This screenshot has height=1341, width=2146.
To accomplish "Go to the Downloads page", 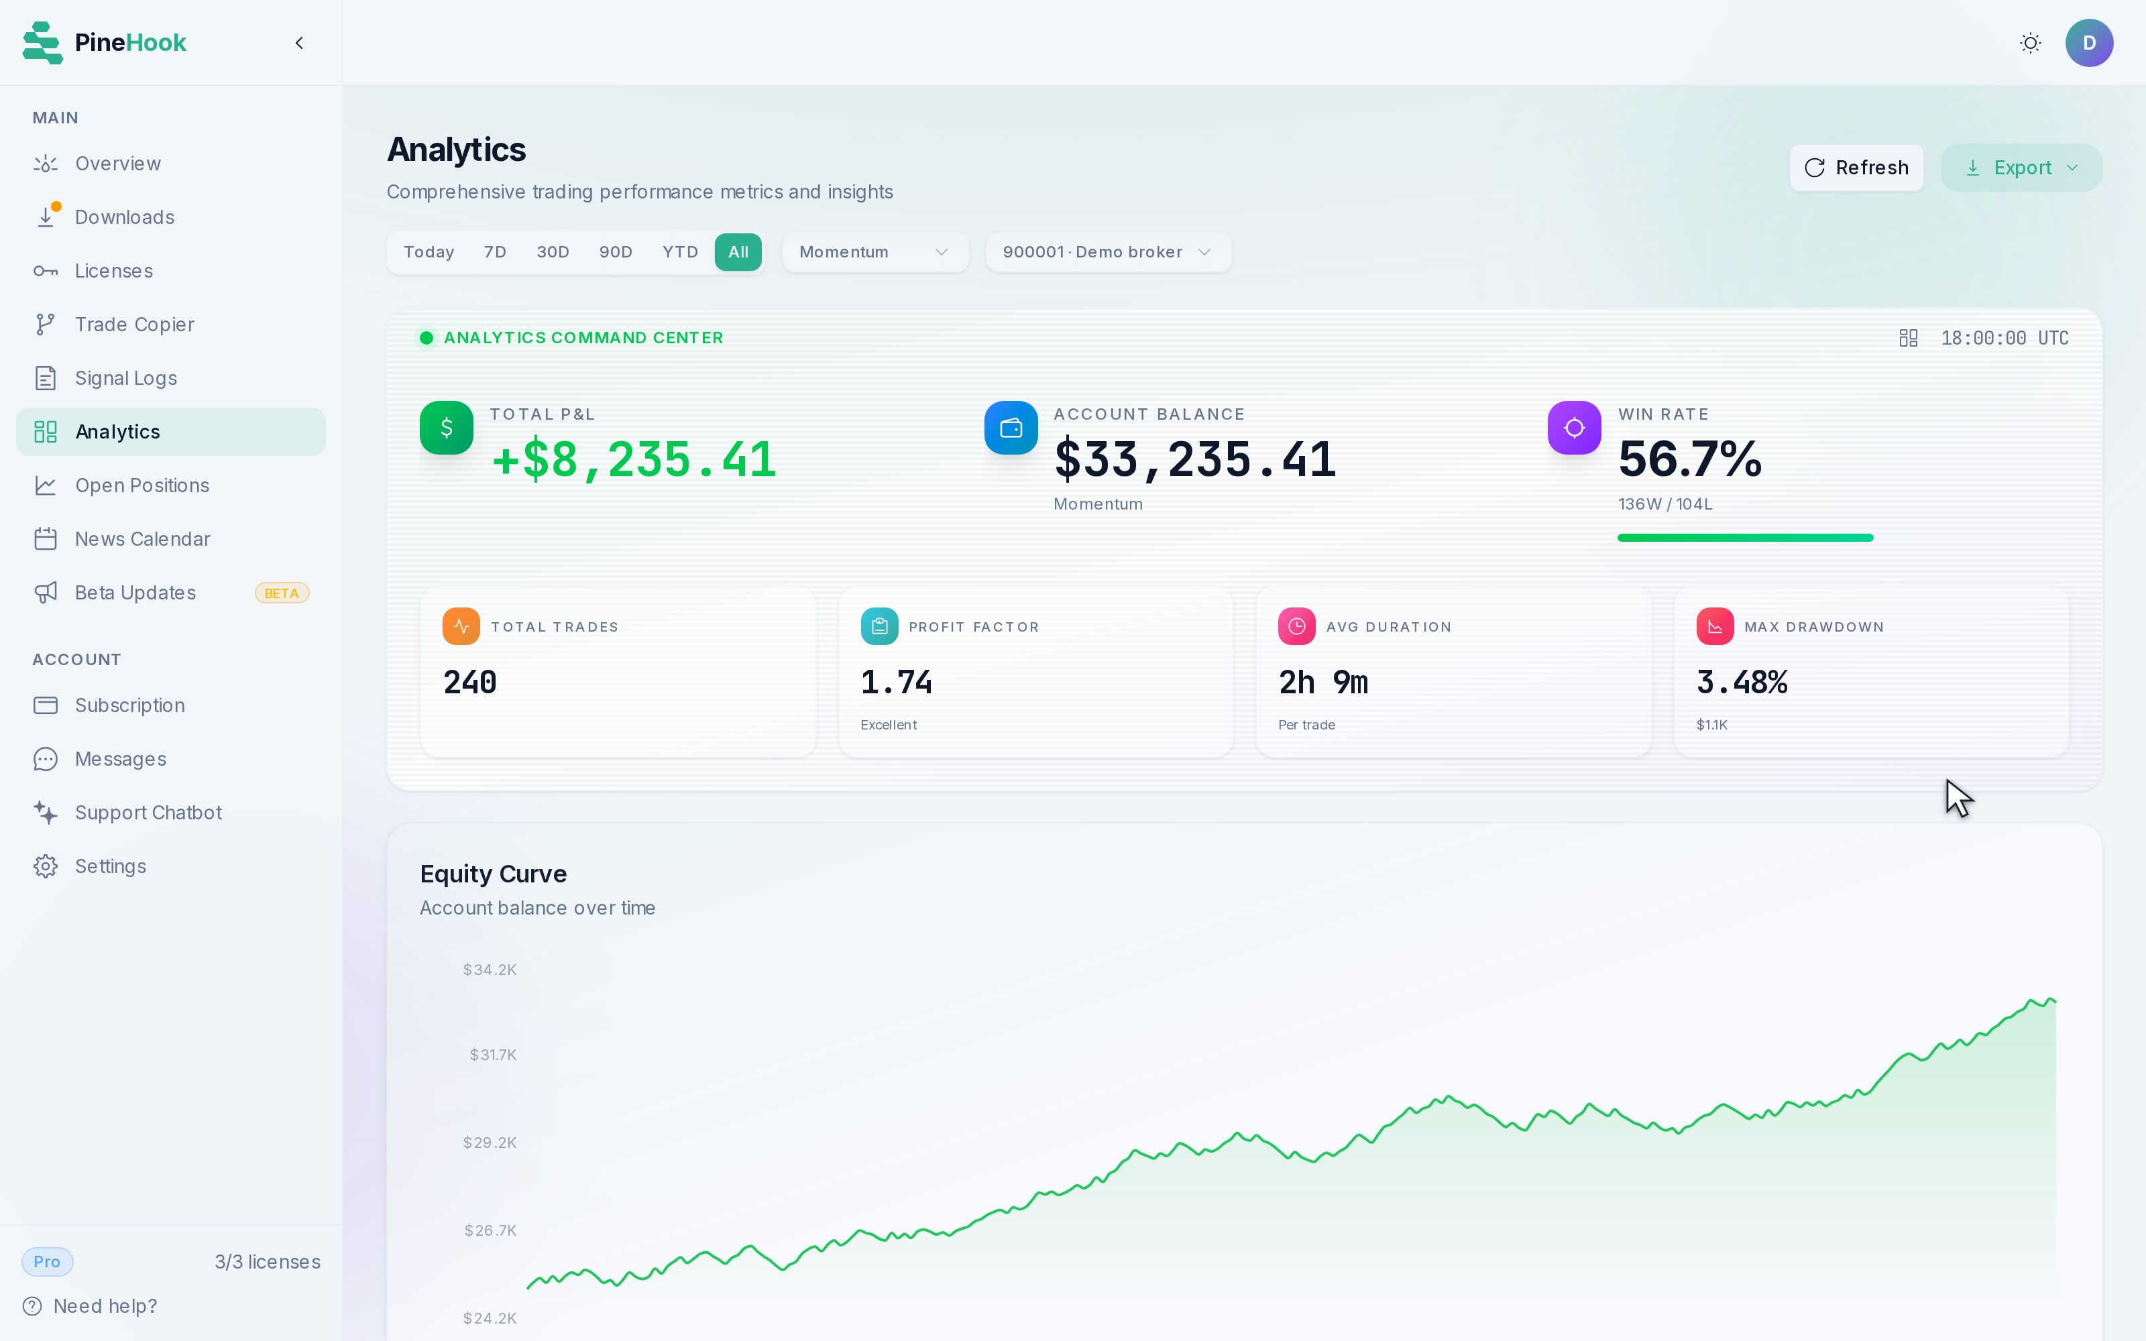I will [170, 217].
